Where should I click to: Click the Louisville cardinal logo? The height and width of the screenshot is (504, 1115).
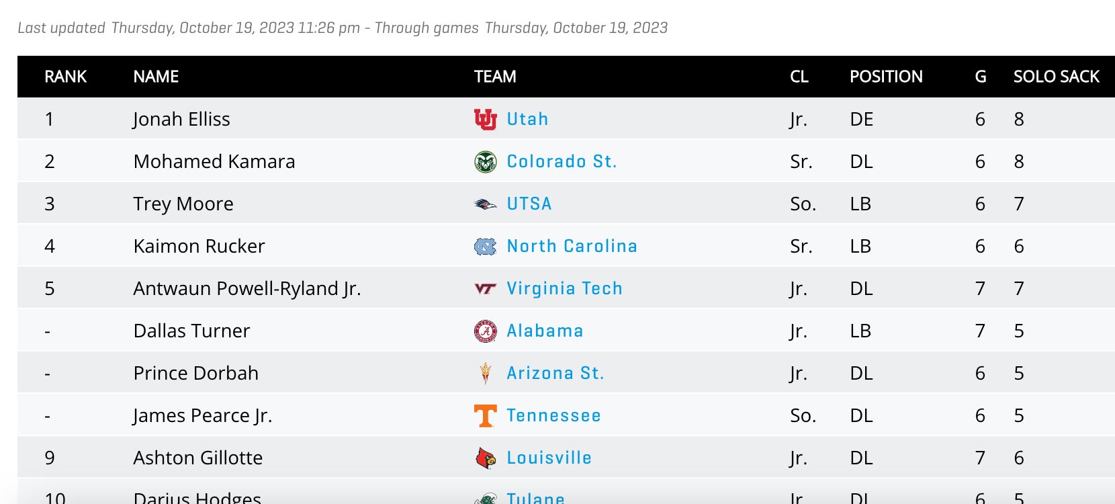tap(485, 458)
